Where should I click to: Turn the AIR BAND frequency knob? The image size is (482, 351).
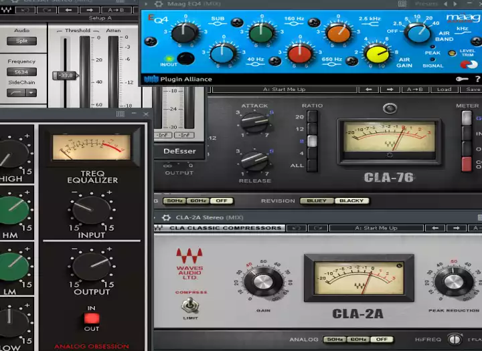point(418,33)
